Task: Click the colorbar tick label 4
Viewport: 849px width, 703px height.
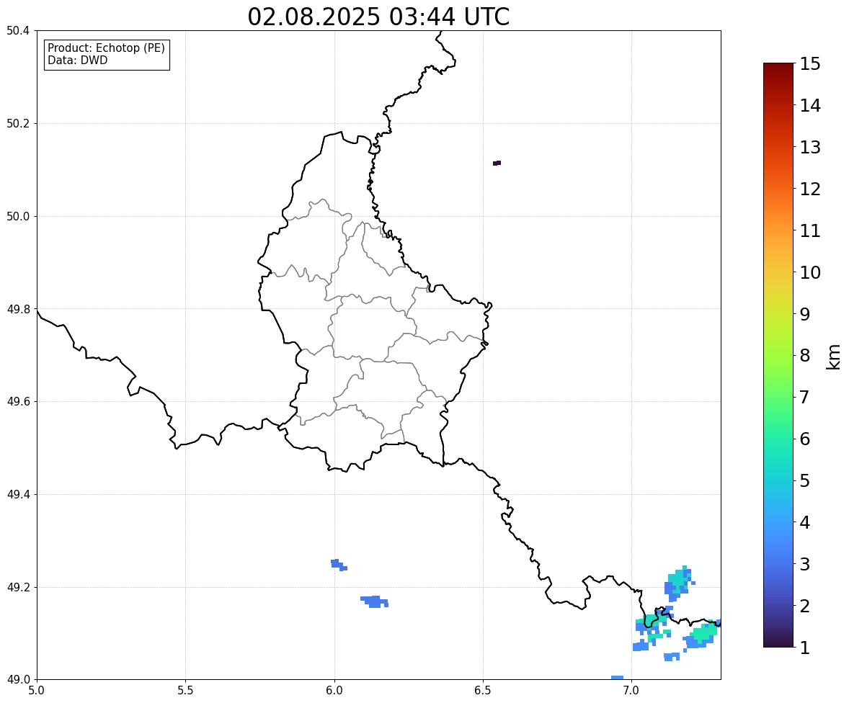Action: pos(805,522)
